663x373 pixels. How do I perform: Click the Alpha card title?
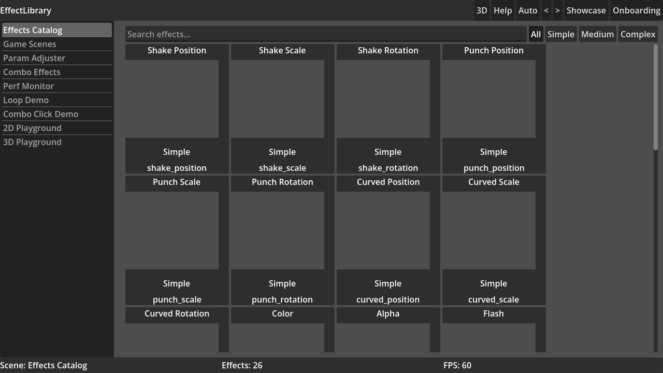(x=388, y=313)
